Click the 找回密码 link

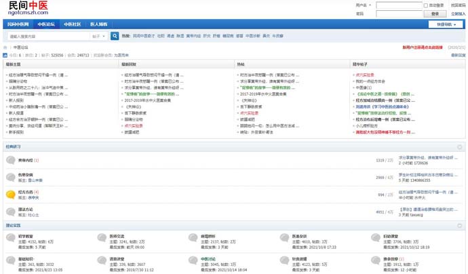coord(458,5)
